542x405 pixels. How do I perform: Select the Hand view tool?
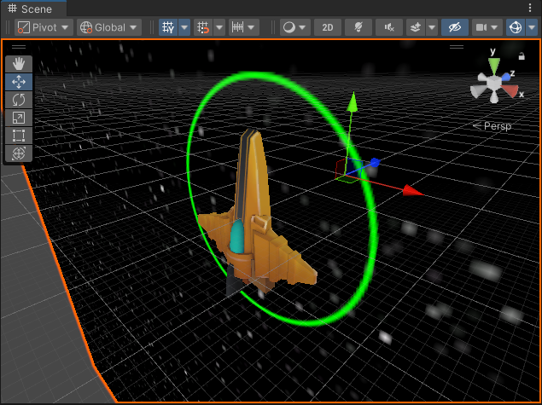(x=18, y=64)
